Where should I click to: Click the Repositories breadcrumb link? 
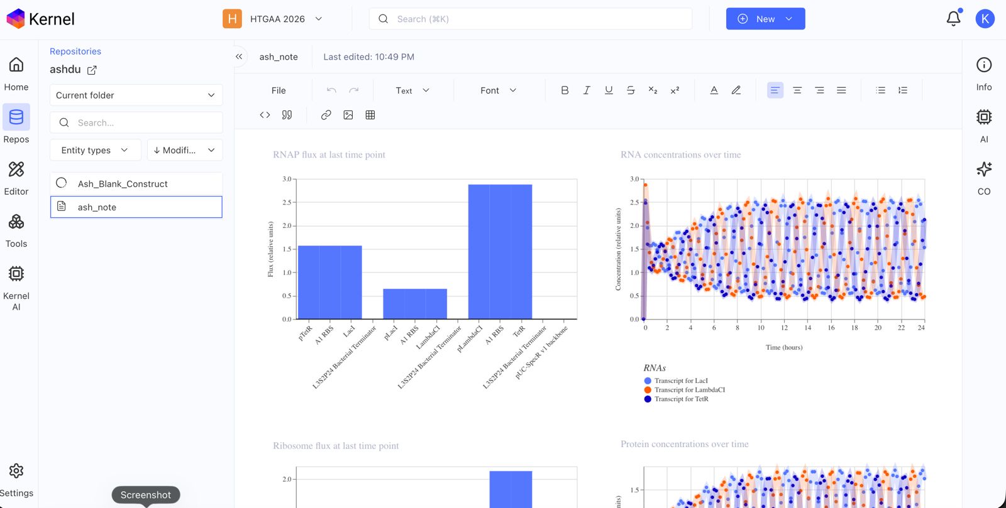[75, 51]
